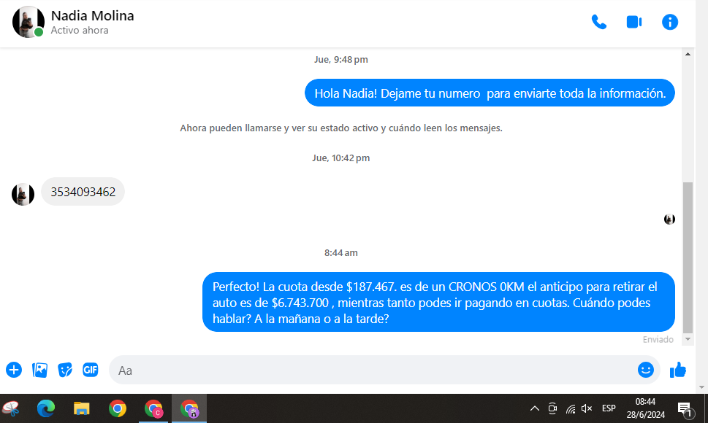Image resolution: width=708 pixels, height=423 pixels.
Task: Open the clock showing 08:44 28/6/2024
Action: click(646, 408)
